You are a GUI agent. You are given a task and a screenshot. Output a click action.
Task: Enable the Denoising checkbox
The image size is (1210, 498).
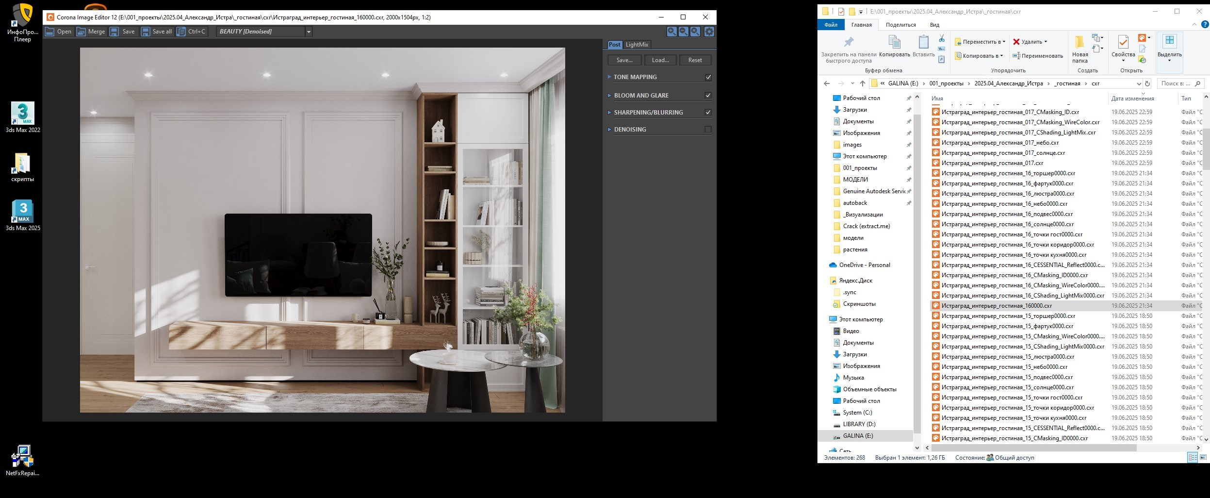[708, 130]
